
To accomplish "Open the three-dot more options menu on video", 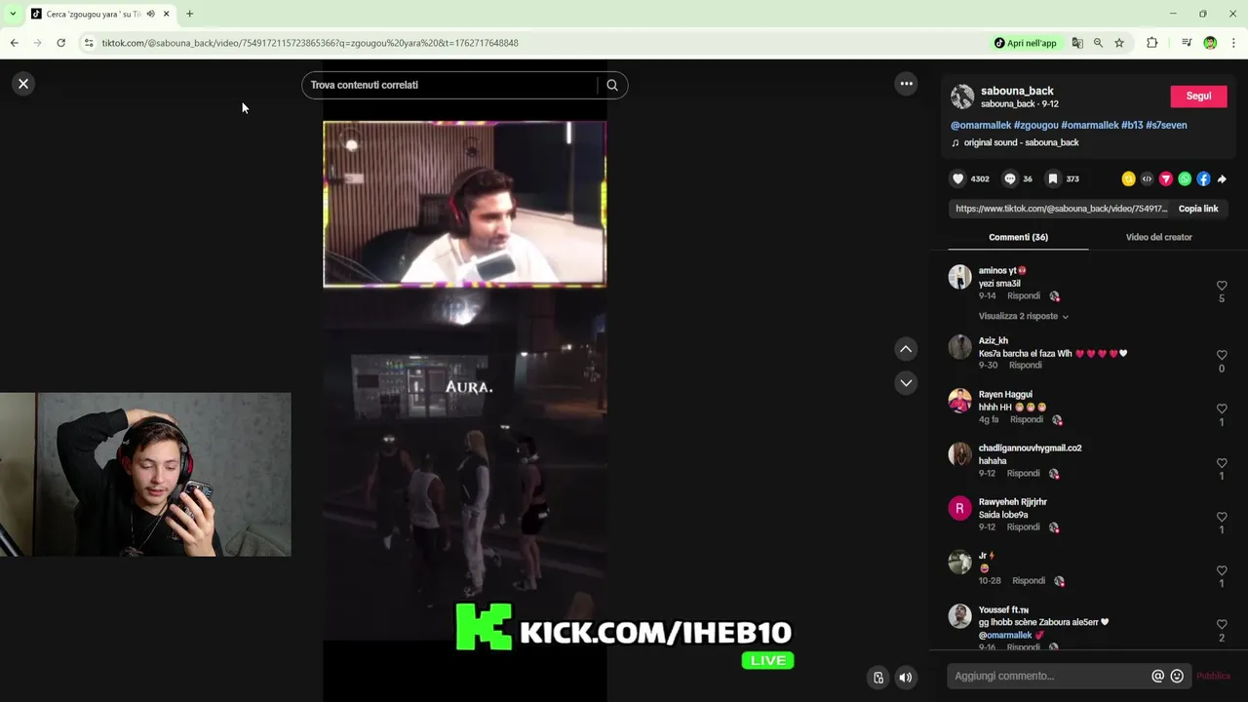I will [906, 84].
